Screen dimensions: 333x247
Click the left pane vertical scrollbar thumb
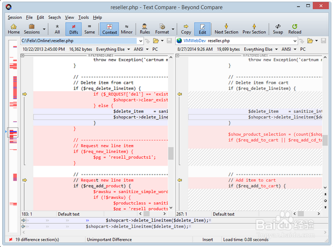tap(171, 153)
